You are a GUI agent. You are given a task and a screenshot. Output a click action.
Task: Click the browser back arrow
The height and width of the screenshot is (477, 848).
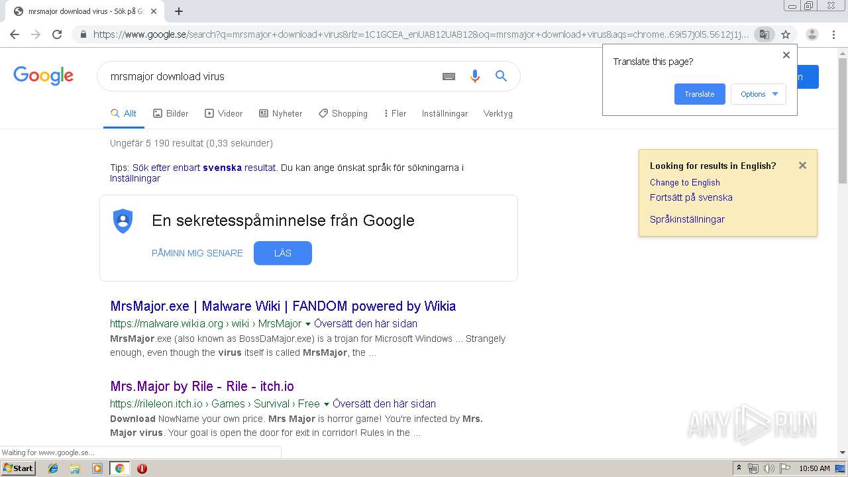pyautogui.click(x=15, y=34)
